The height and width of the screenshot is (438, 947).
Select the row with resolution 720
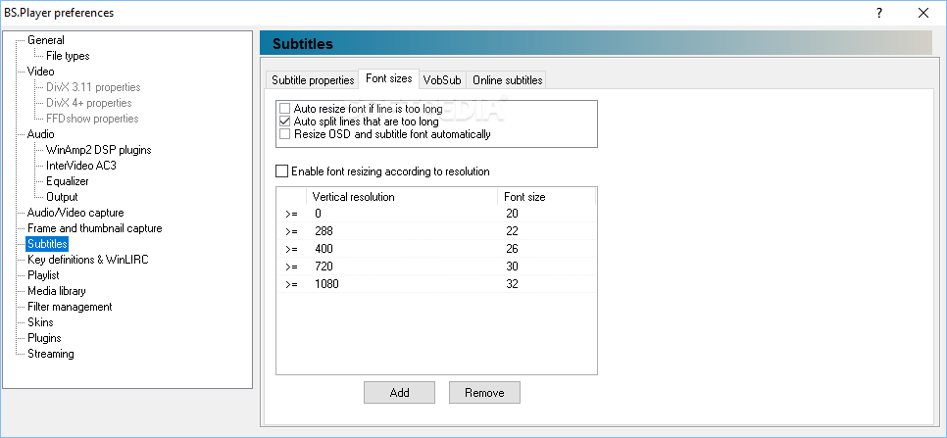tap(436, 267)
